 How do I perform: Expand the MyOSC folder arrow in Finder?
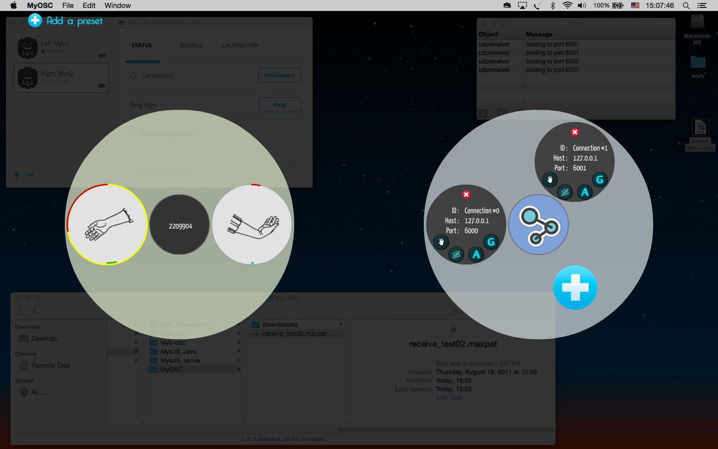[239, 370]
